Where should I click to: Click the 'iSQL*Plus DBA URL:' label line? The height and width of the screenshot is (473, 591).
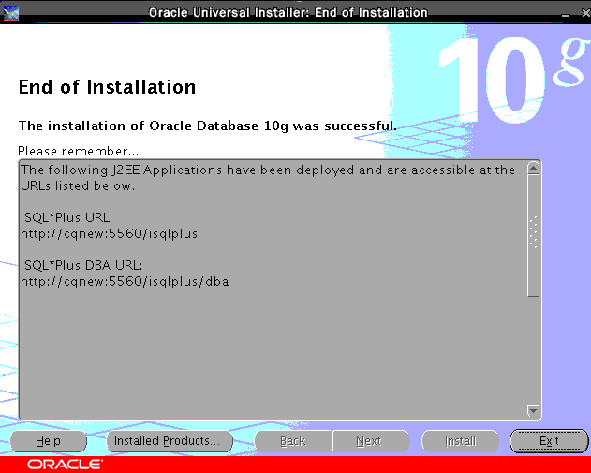[81, 265]
